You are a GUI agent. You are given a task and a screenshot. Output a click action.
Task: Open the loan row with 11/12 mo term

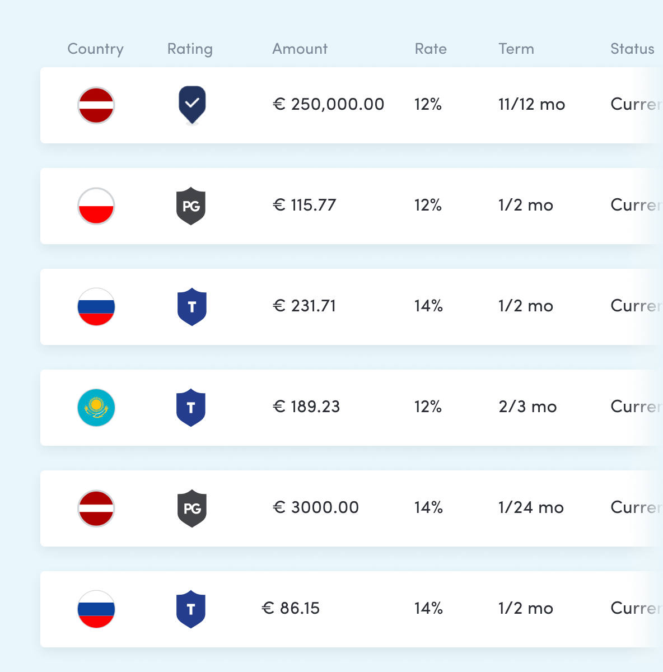coord(531,105)
